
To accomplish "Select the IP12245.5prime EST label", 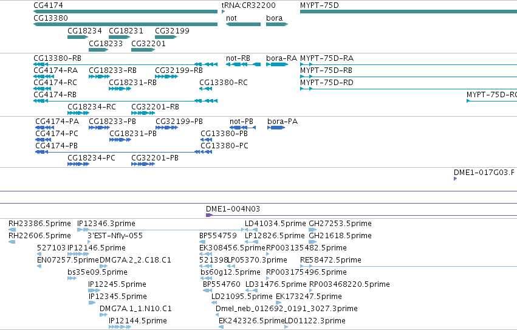I will click(x=117, y=285).
